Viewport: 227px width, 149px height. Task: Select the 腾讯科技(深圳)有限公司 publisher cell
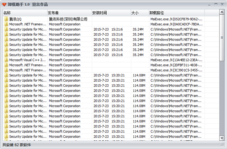[x=68, y=19]
